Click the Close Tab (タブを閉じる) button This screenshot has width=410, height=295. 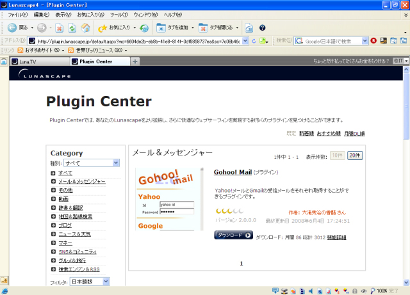pyautogui.click(x=215, y=28)
